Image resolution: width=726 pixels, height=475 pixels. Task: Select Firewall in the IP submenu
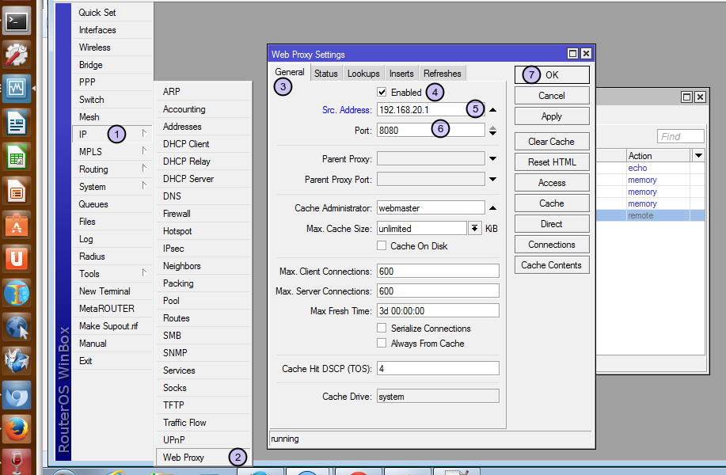(x=177, y=214)
